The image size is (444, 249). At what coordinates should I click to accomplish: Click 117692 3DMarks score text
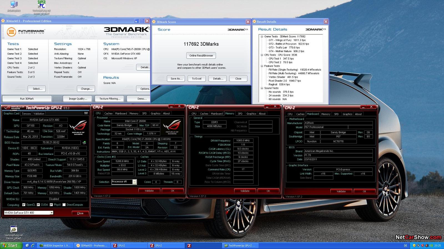[201, 44]
